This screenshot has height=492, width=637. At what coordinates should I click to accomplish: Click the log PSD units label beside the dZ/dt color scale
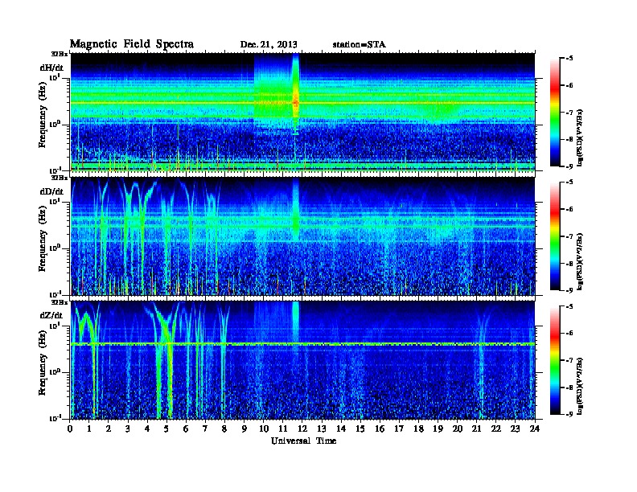[581, 386]
